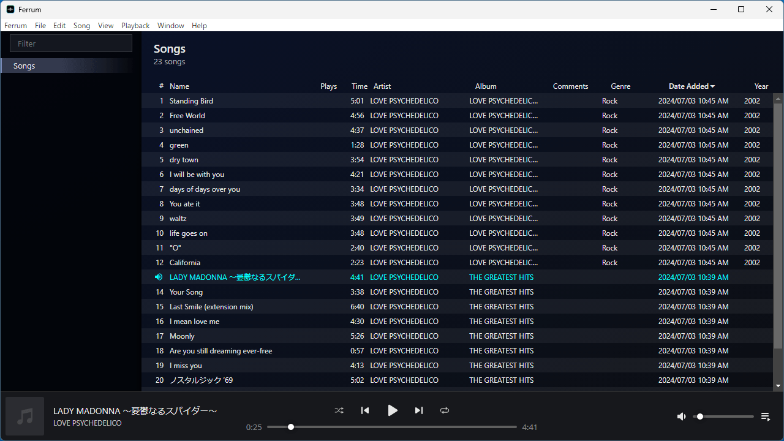Open the Playback menu
This screenshot has height=441, width=784.
[135, 26]
